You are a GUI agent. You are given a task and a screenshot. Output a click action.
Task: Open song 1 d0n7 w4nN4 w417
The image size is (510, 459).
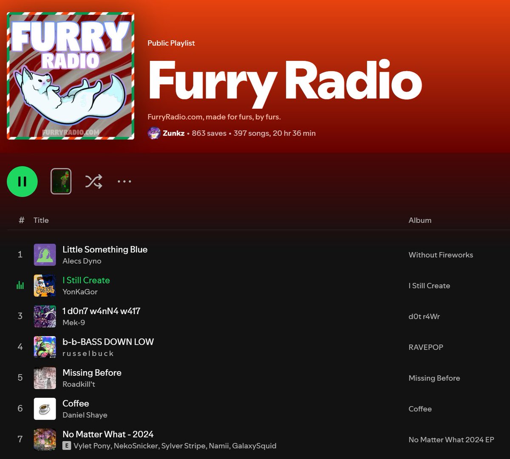pos(101,311)
